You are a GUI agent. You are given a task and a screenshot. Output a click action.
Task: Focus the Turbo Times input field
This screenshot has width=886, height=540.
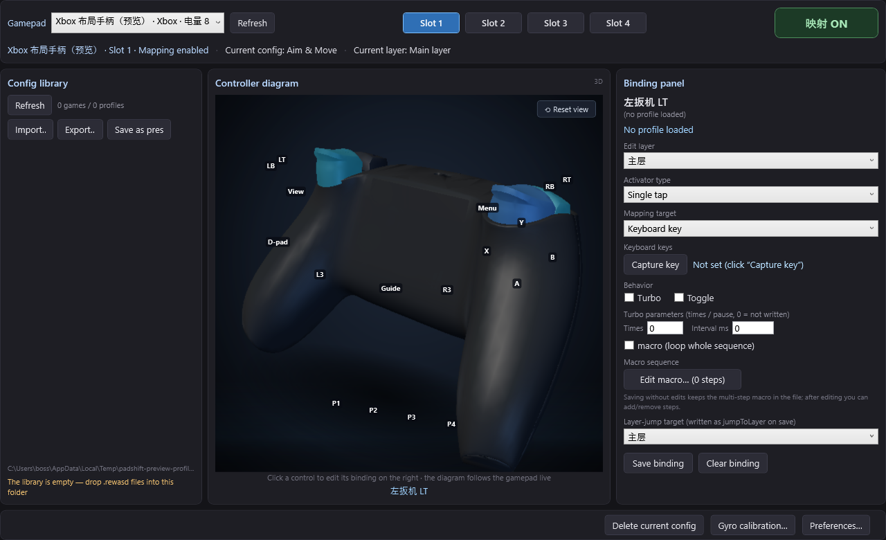click(x=664, y=328)
